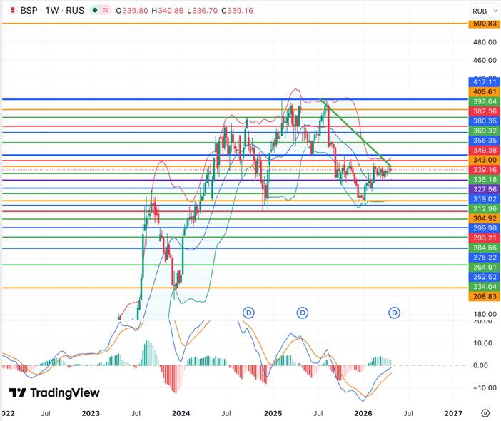Click the 2025 label on time axis
The height and width of the screenshot is (421, 501).
[x=273, y=413]
